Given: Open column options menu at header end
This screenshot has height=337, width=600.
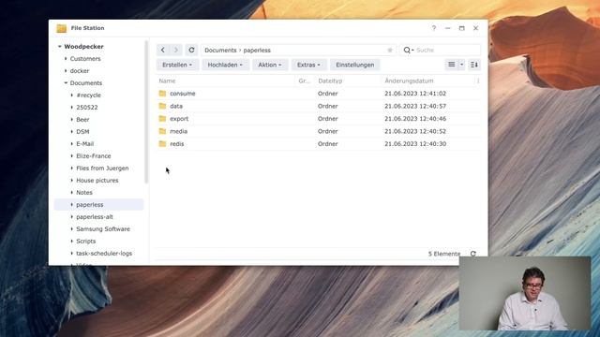Looking at the screenshot, I should coord(478,81).
